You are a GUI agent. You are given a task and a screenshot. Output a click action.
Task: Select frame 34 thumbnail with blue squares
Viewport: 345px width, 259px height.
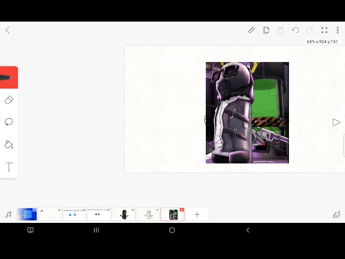[74, 214]
